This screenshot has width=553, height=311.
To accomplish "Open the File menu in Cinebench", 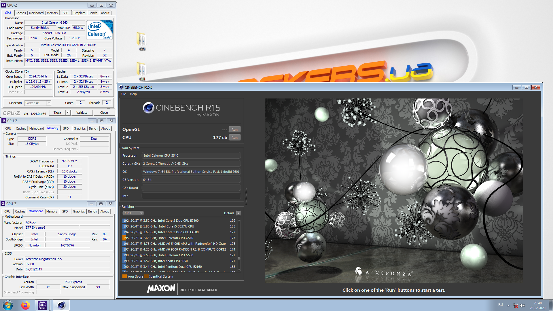I will [x=123, y=94].
